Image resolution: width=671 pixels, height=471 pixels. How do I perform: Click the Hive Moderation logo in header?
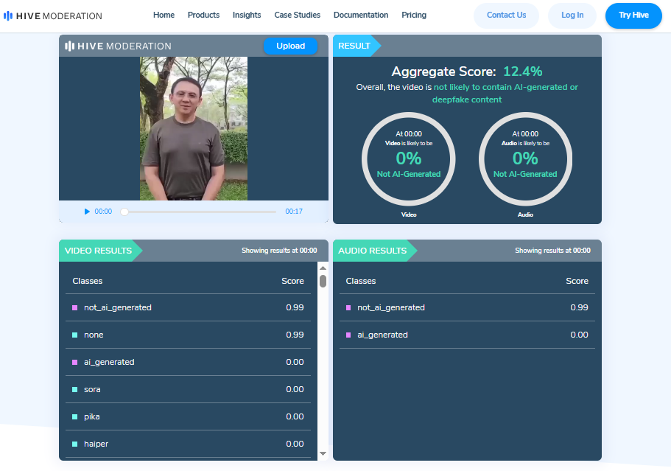pyautogui.click(x=53, y=15)
